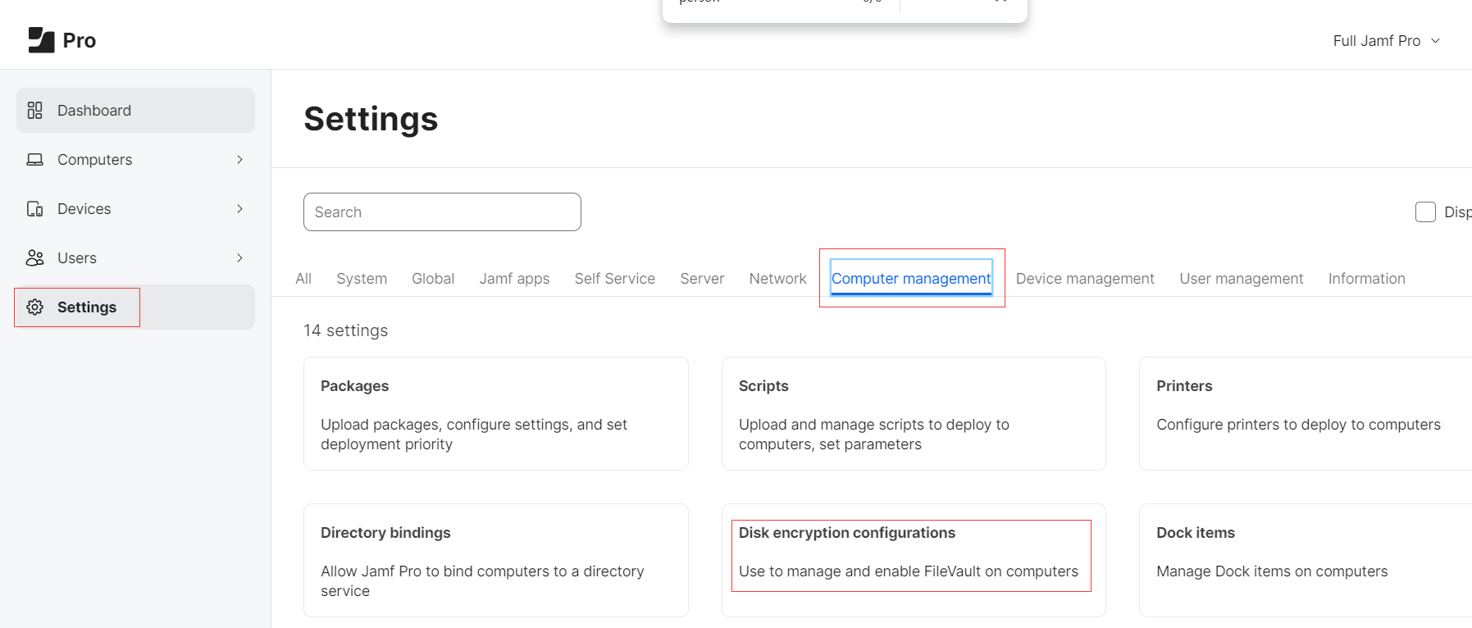Screen dimensions: 1472x628
Task: Switch to the Server tab
Action: tap(702, 278)
